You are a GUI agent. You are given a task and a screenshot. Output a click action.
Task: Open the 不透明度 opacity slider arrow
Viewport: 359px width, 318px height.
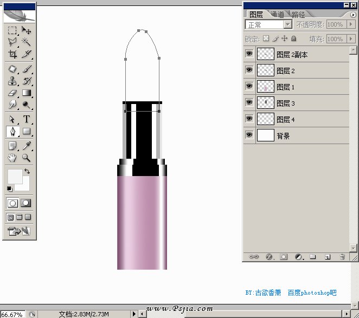click(x=351, y=24)
